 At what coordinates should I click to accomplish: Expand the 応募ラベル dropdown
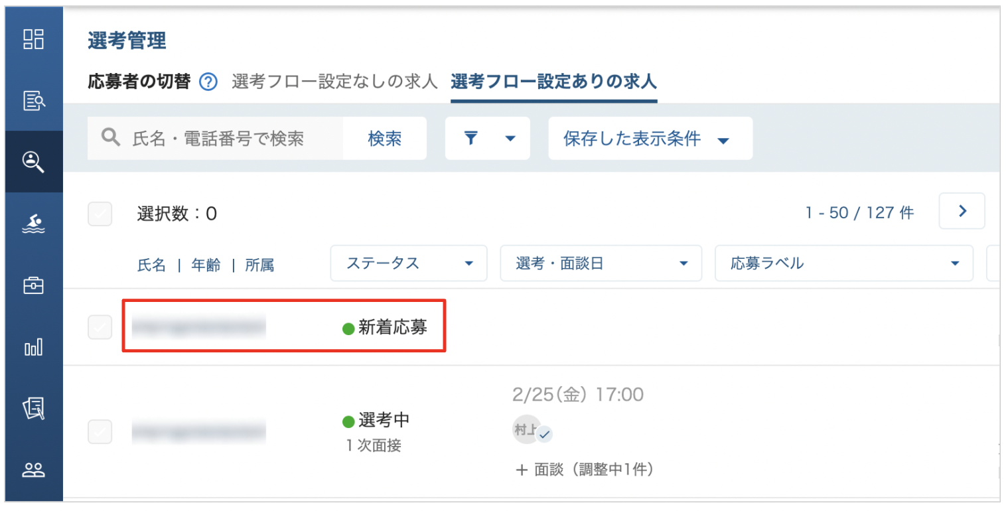click(843, 263)
